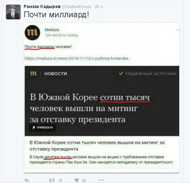Screen dimensions: 190x183
Task: Open the article title below the image
Action: point(97,146)
